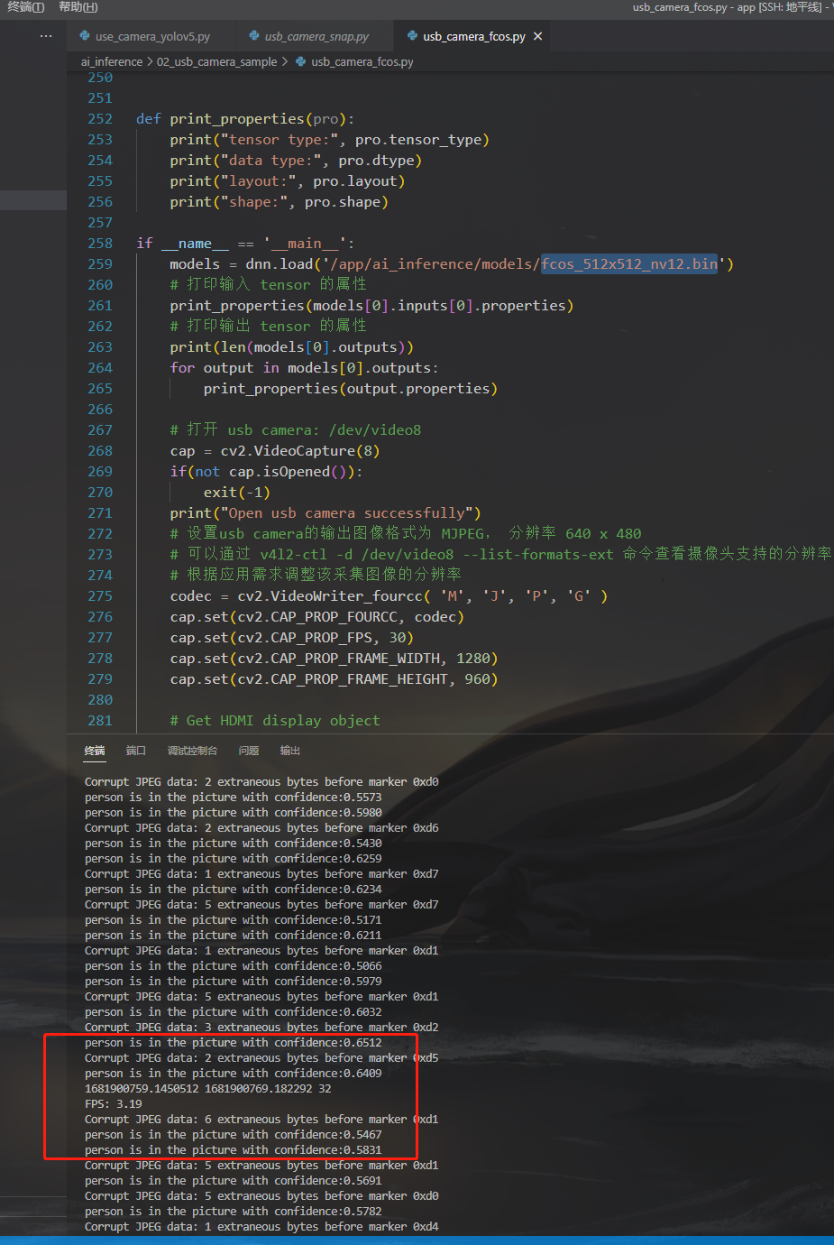The image size is (834, 1245).
Task: Switch to the 端口 panel tab
Action: (136, 751)
